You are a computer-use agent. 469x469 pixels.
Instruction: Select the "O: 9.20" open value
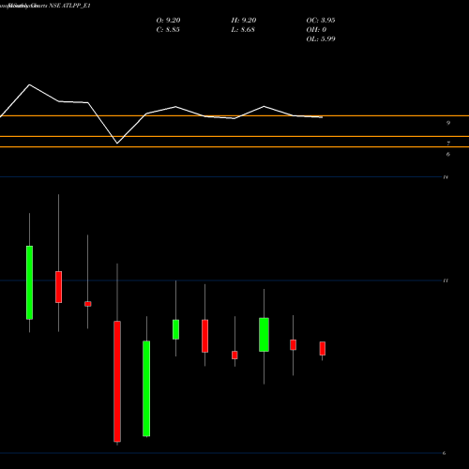pos(168,21)
